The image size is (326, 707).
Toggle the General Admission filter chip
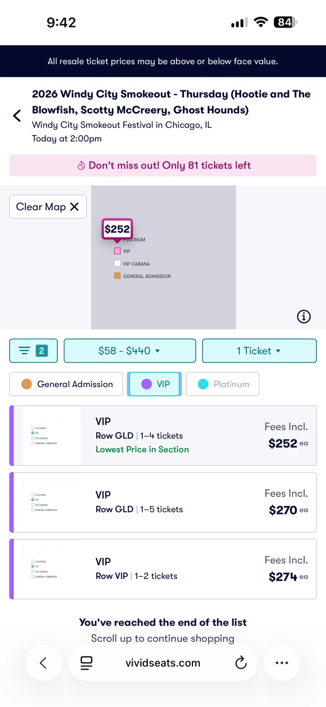[x=66, y=384]
